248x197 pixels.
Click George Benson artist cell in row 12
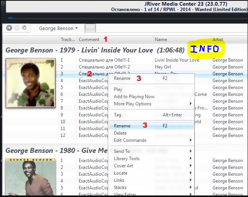click(x=228, y=135)
